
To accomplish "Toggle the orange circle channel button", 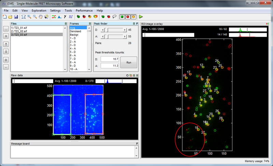I will click(x=133, y=16).
